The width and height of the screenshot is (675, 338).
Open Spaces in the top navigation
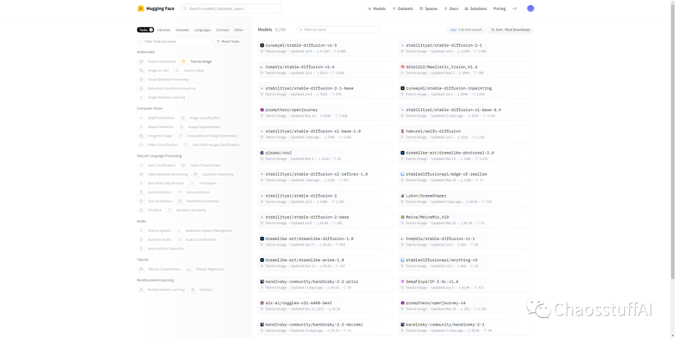pos(428,9)
